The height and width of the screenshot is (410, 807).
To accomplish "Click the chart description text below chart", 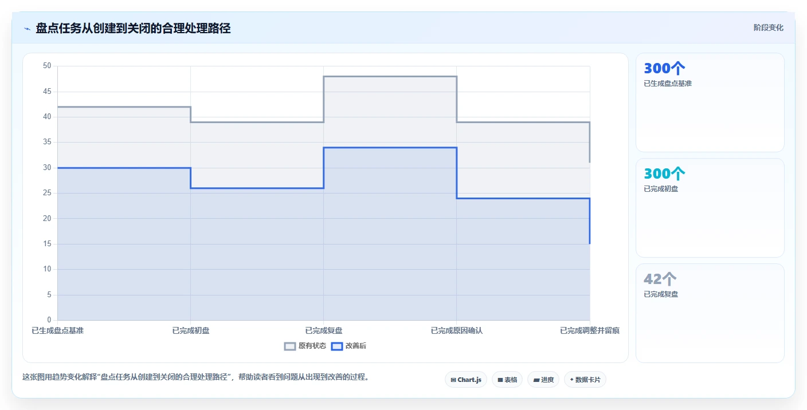I will point(195,377).
